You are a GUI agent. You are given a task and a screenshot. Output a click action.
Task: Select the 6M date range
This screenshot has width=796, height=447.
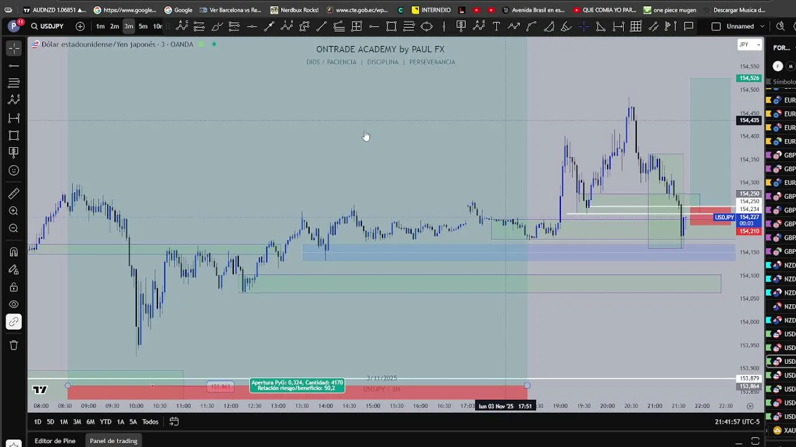(x=91, y=422)
